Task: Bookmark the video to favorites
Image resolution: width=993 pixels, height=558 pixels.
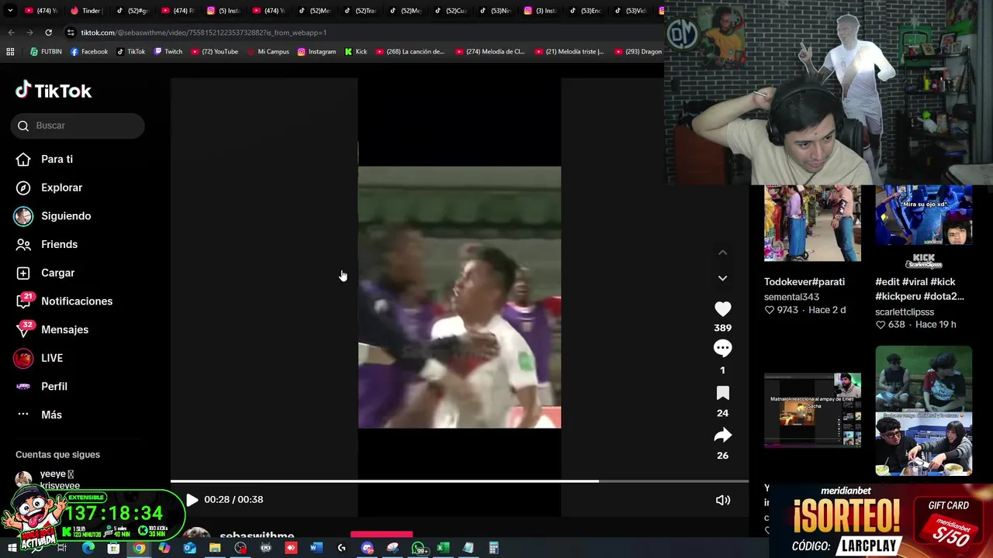Action: click(x=722, y=393)
